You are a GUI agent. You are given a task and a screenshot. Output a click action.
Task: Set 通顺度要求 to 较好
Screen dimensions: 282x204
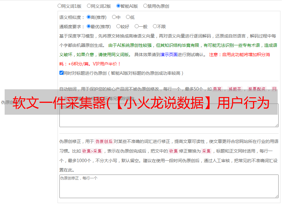[118, 26]
